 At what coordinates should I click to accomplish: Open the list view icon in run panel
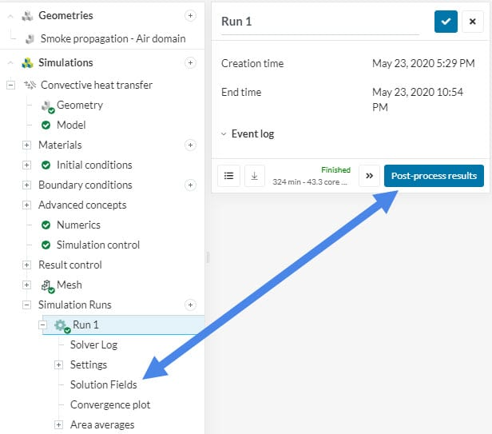coord(228,176)
